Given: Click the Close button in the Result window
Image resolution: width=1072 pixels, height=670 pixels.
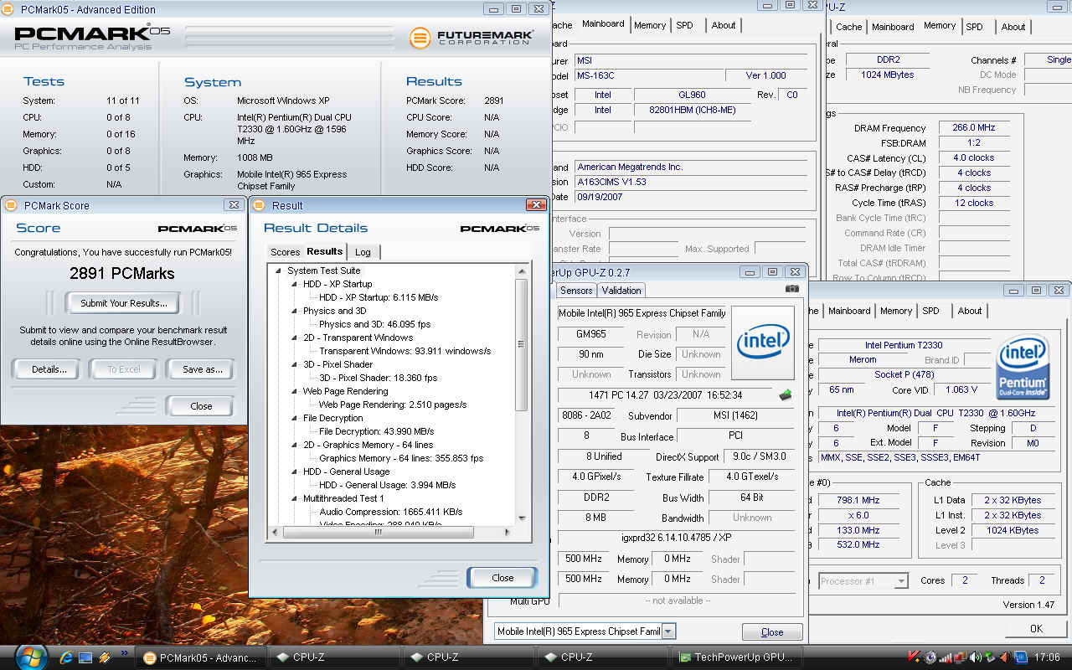Looking at the screenshot, I should (502, 578).
